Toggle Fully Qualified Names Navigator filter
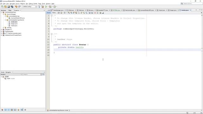Viewport: 203px width, 114px height. coord(18,110)
